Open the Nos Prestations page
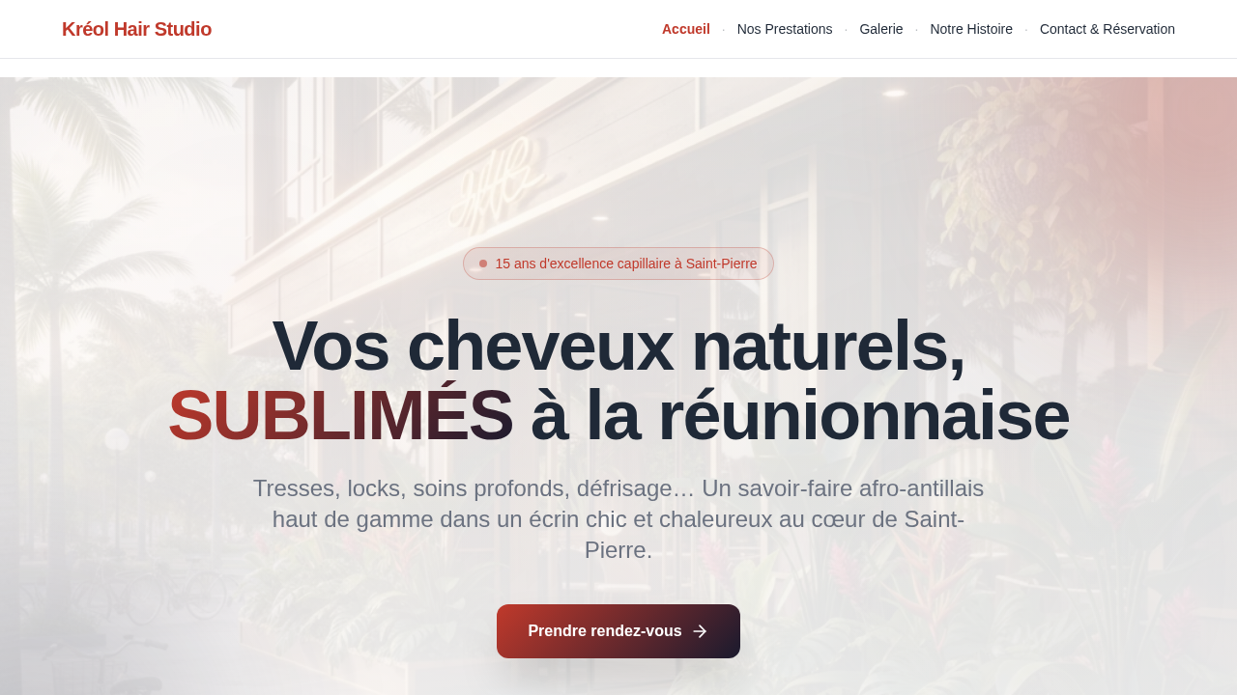 (785, 29)
